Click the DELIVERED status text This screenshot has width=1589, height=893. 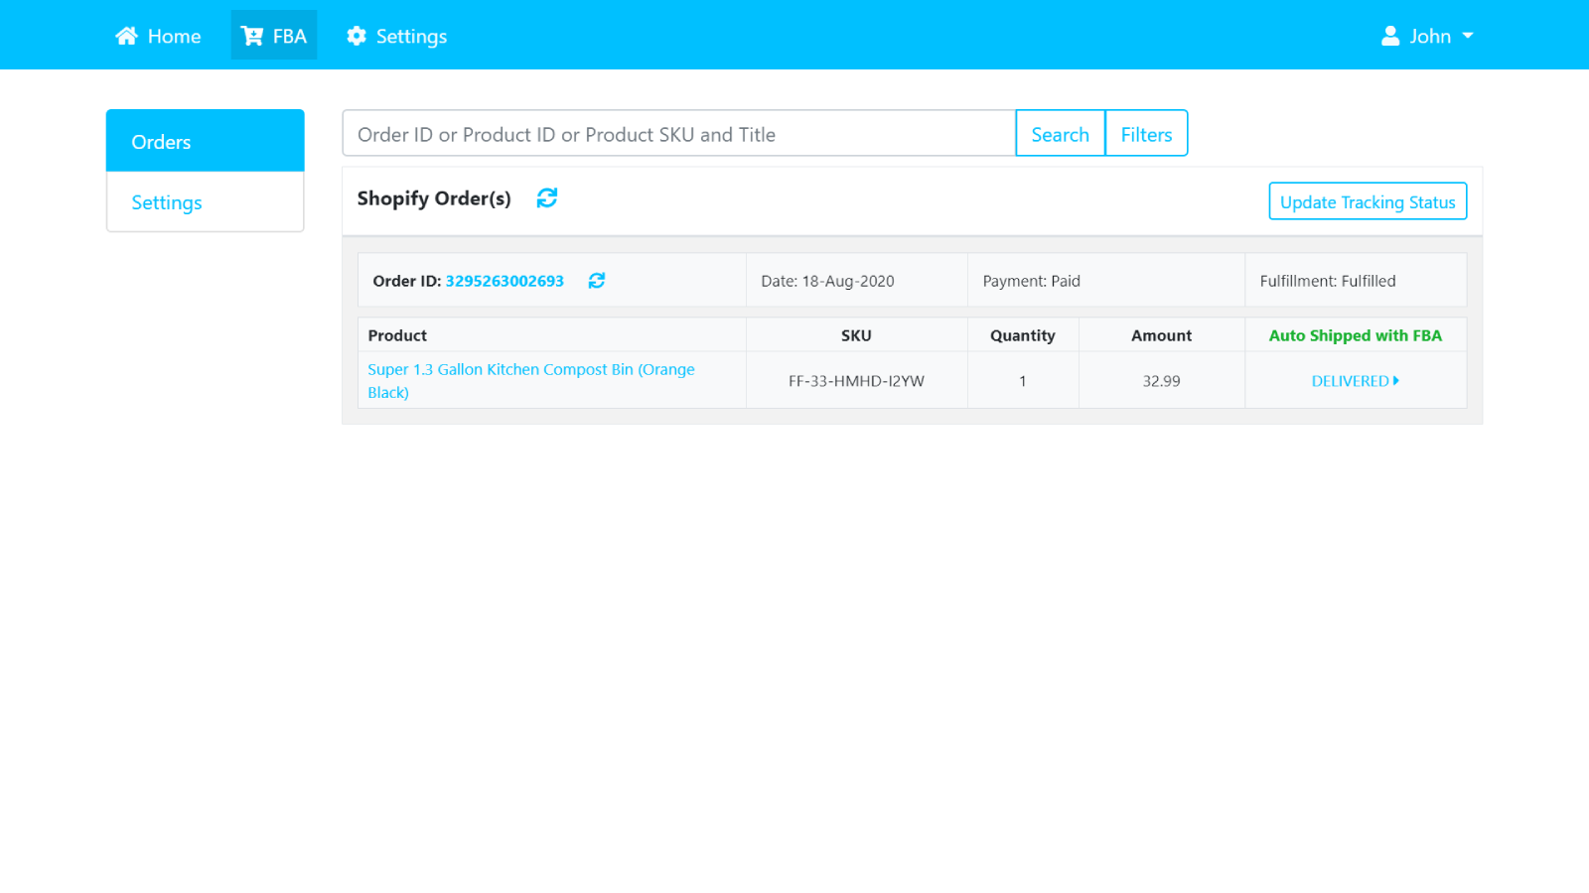click(1350, 380)
